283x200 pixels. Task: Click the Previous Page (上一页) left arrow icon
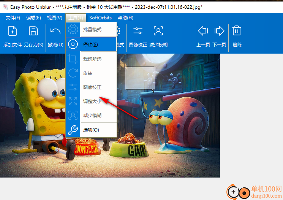tap(203, 31)
